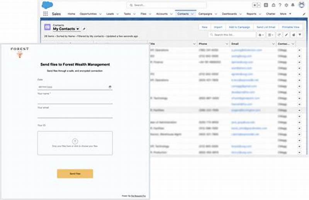Click the Search this list field
The image size is (309, 200).
[x=232, y=35]
